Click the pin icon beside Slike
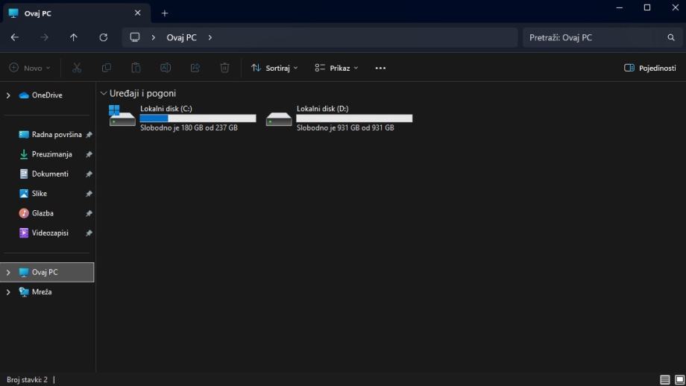 (x=89, y=194)
